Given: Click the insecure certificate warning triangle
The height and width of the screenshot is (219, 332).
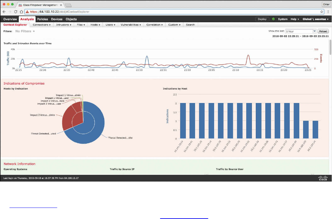Looking at the screenshot, I should 27,12.
